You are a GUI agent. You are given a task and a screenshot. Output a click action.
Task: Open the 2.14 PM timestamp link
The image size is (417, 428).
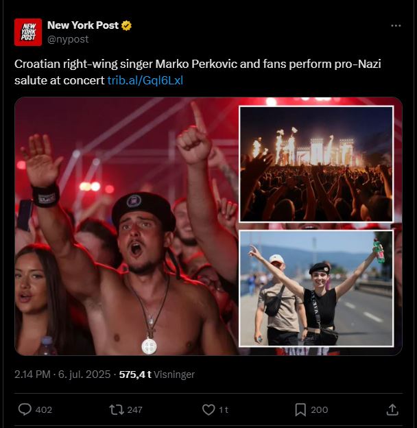click(32, 374)
